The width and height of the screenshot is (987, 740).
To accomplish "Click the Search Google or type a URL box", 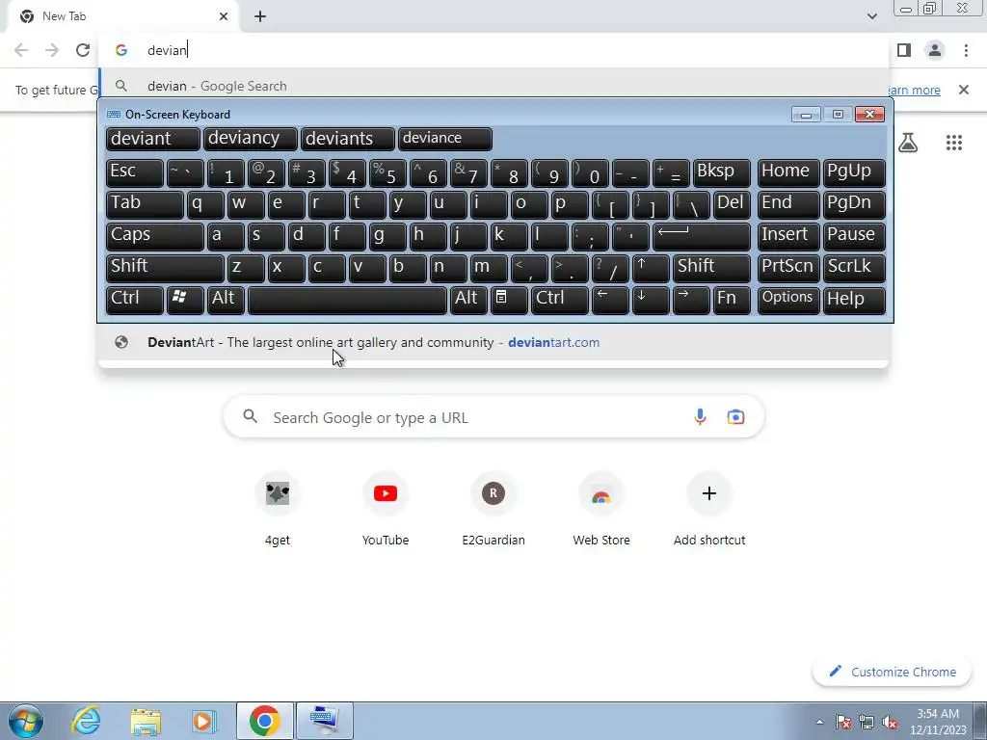I will point(493,417).
